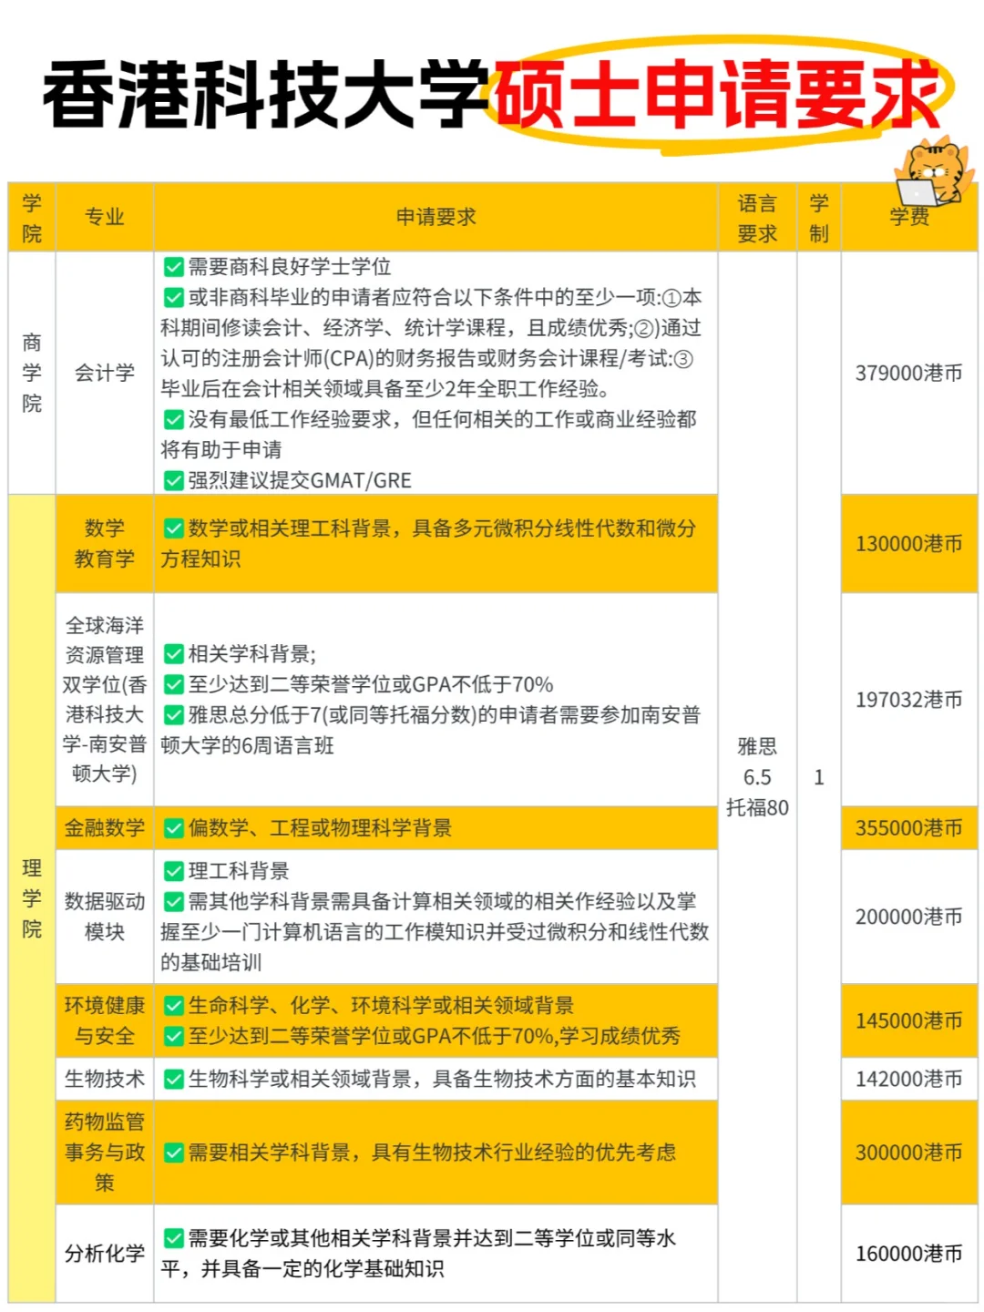Screen dimensions: 984x1312
Task: Click the 理学院 row label
Action: pos(30,899)
